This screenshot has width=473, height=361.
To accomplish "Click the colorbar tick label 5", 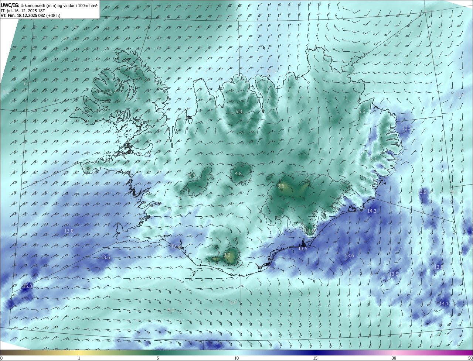I will tap(158, 358).
